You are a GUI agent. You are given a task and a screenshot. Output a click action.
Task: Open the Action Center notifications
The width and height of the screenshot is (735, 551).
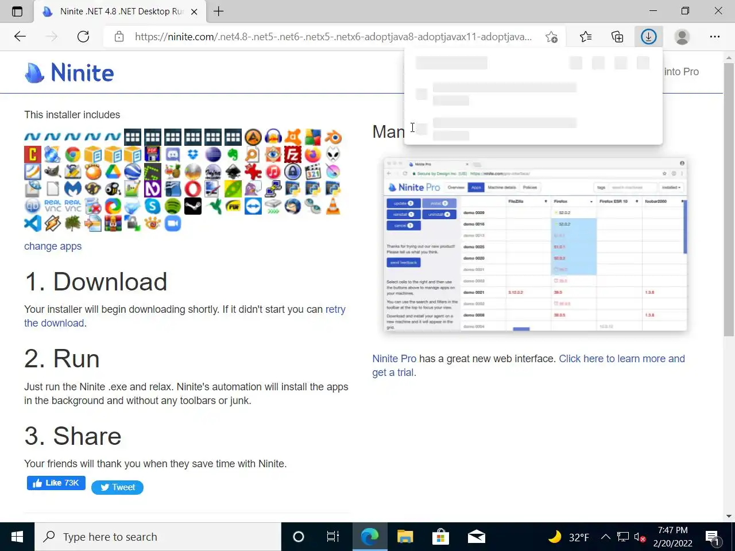[714, 538]
